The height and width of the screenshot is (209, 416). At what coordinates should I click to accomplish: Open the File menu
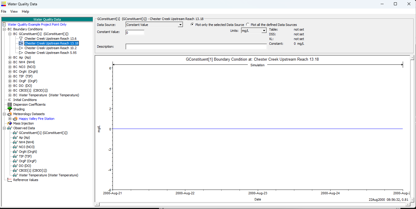[x=4, y=11]
